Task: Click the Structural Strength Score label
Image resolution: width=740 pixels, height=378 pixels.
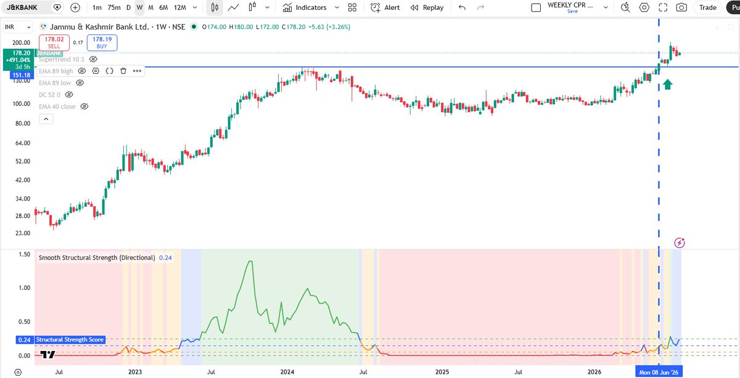Action: tap(70, 340)
